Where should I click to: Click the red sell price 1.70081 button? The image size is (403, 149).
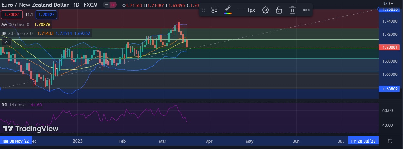click(x=12, y=14)
